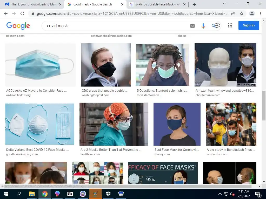Reload the current page
The width and height of the screenshot is (266, 199).
coord(22,13)
